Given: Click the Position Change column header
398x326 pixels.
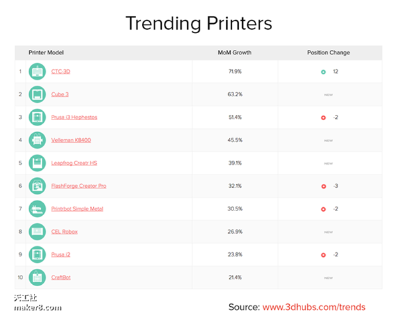Looking at the screenshot, I should 328,52.
